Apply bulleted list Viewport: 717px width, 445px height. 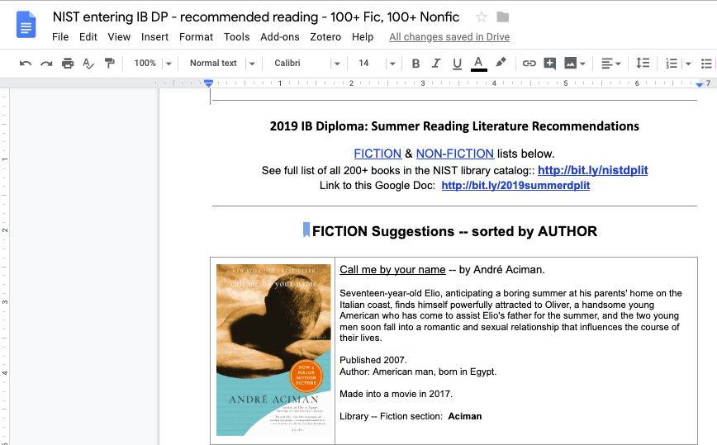pos(706,64)
